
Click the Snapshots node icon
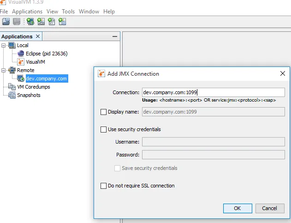(x=12, y=95)
